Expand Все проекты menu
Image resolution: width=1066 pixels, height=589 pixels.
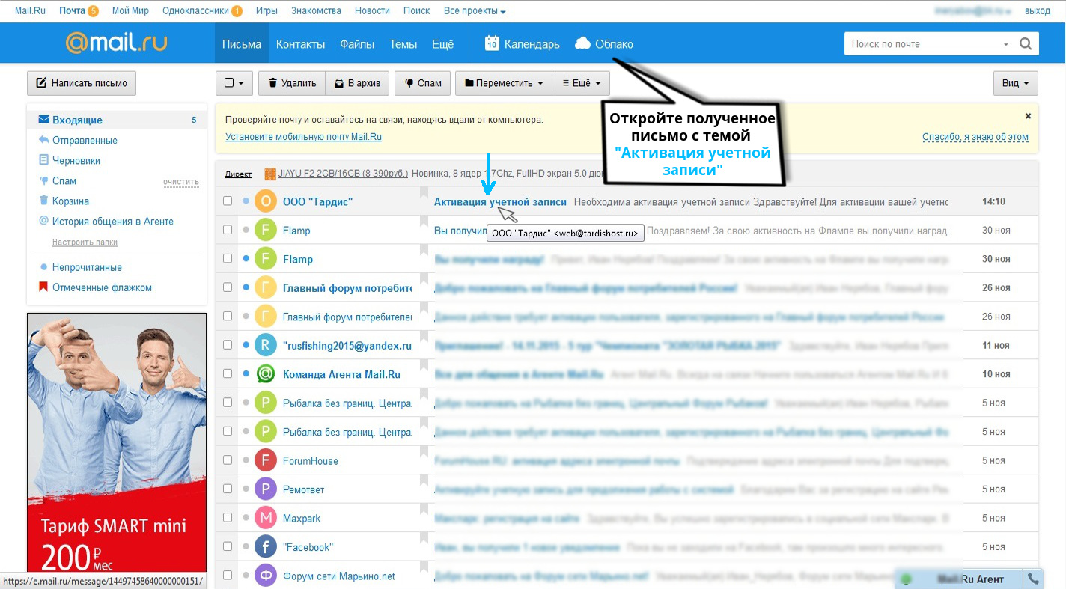point(475,11)
